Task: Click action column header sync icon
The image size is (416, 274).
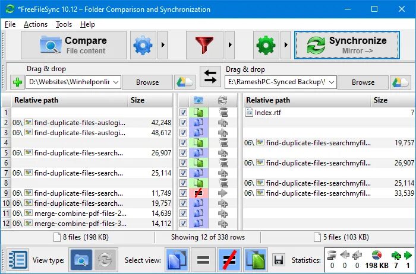Action: (x=222, y=100)
